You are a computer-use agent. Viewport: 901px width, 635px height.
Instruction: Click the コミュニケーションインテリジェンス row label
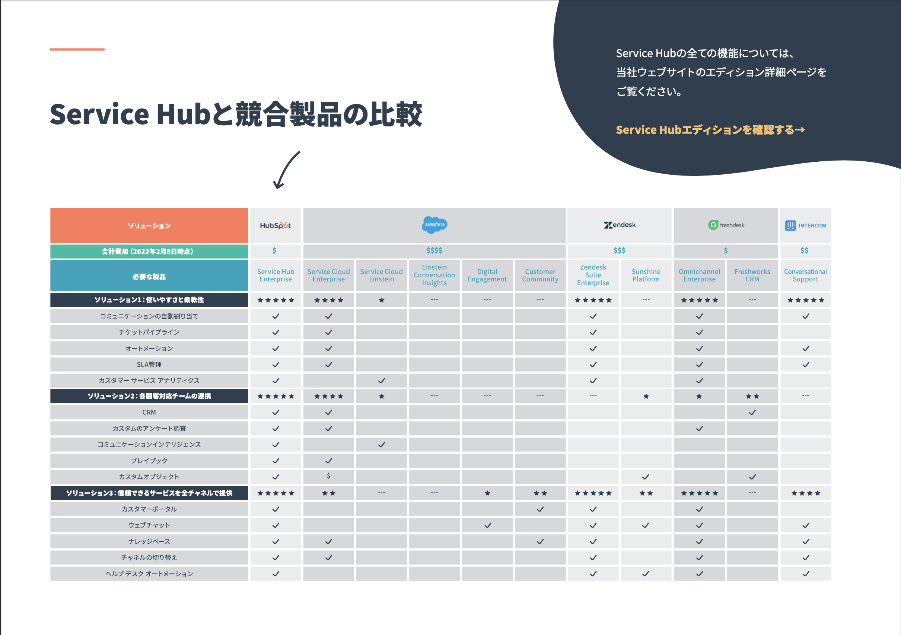click(x=149, y=445)
